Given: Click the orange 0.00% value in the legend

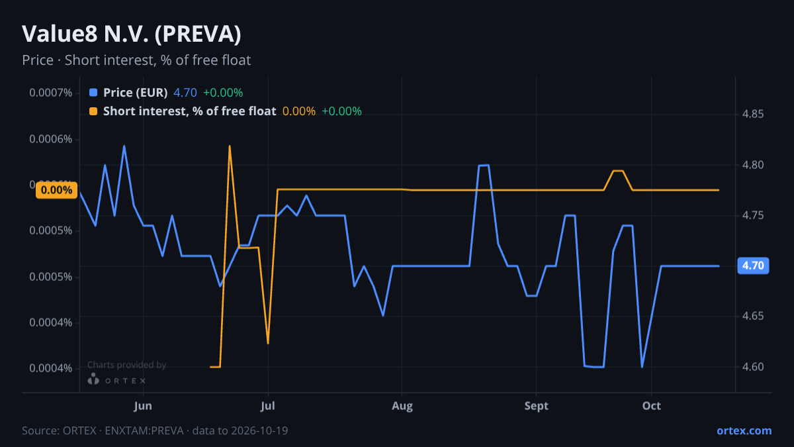Looking at the screenshot, I should click(299, 111).
